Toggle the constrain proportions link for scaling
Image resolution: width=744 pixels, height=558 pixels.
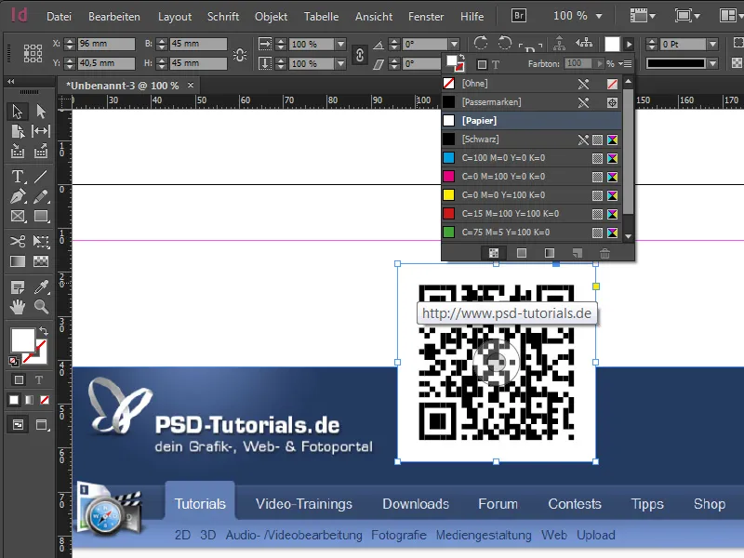click(x=359, y=53)
